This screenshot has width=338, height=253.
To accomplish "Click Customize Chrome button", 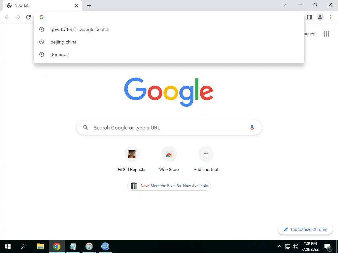I will [305, 229].
